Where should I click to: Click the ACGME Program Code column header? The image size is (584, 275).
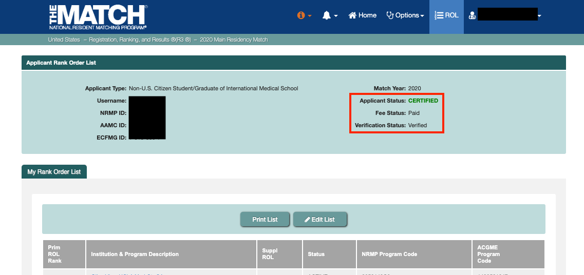pyautogui.click(x=488, y=254)
